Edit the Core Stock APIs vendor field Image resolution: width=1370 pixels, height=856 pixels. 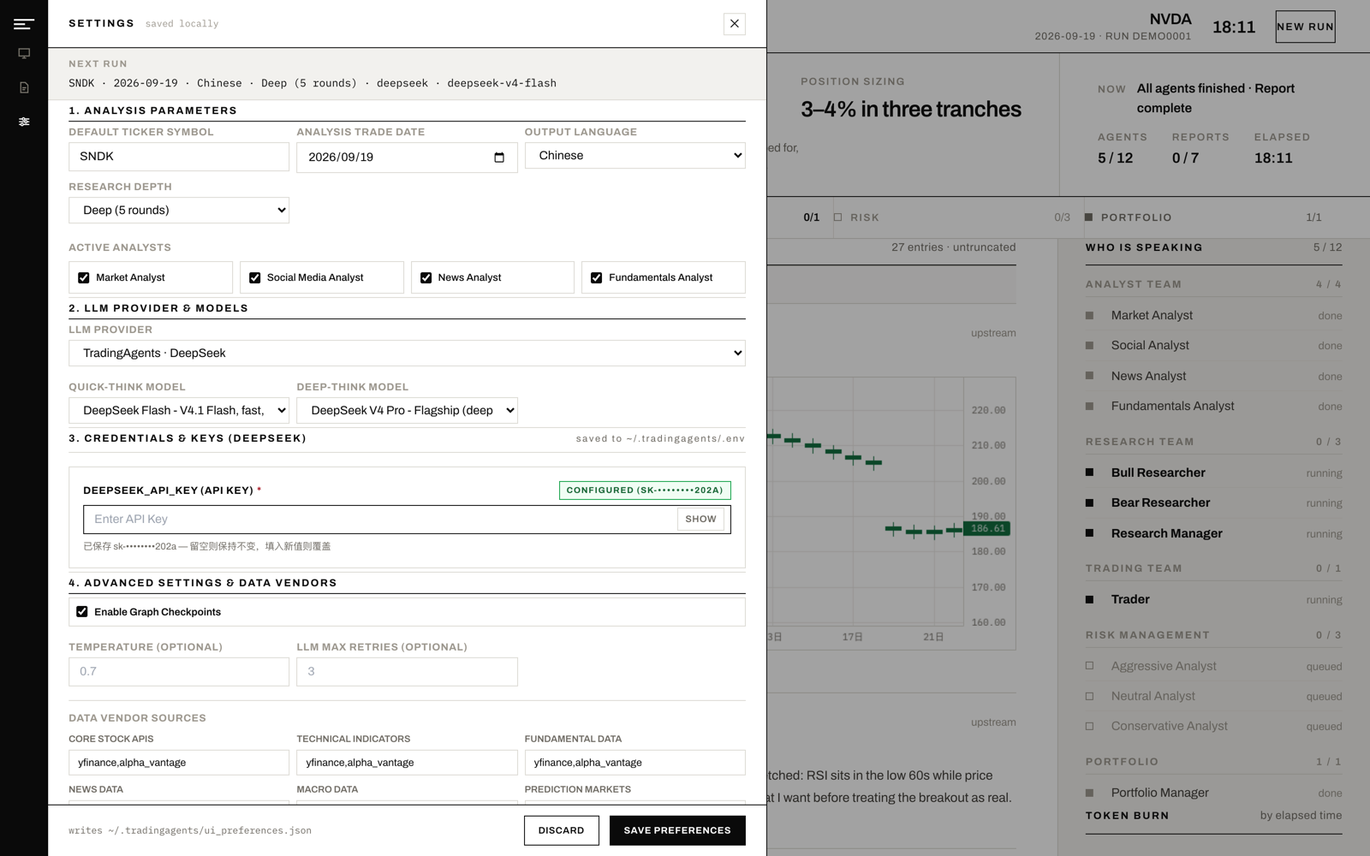point(179,763)
